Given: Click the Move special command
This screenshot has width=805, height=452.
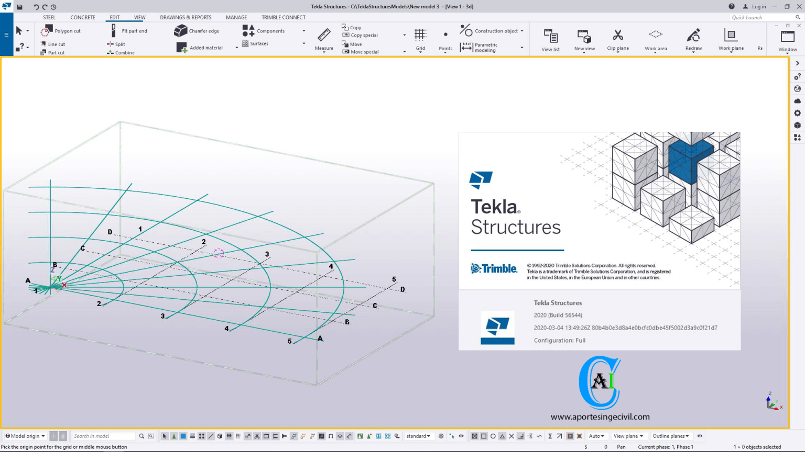Looking at the screenshot, I should (x=361, y=52).
